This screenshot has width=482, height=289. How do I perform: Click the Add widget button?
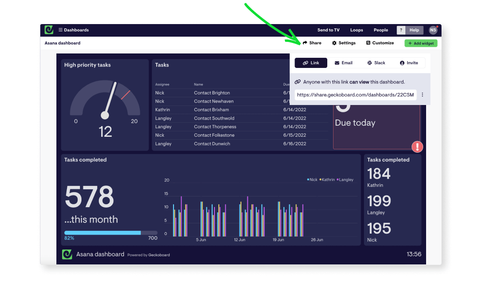tap(421, 43)
